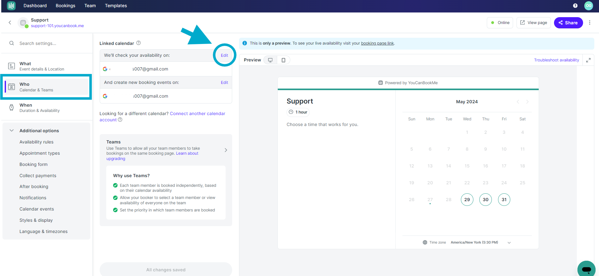Click Learn about upgrading link
The height and width of the screenshot is (276, 599).
[152, 156]
